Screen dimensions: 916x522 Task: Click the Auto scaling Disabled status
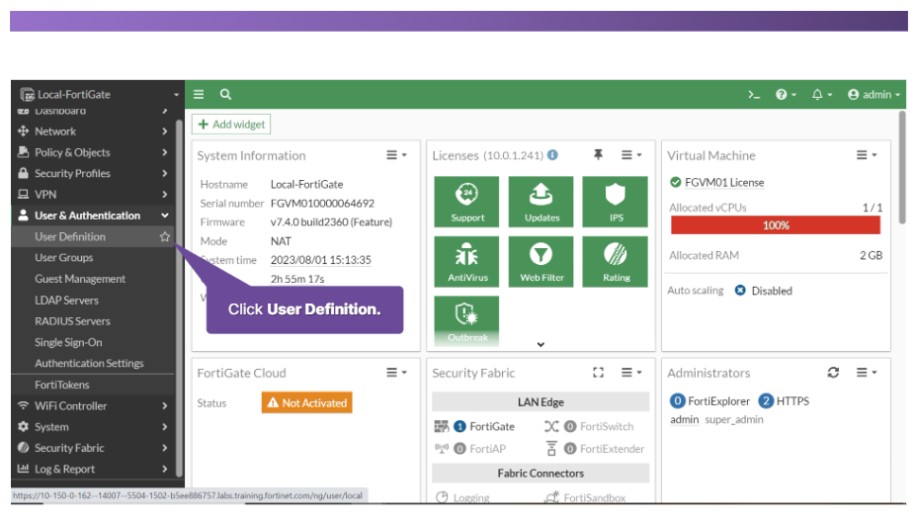764,291
